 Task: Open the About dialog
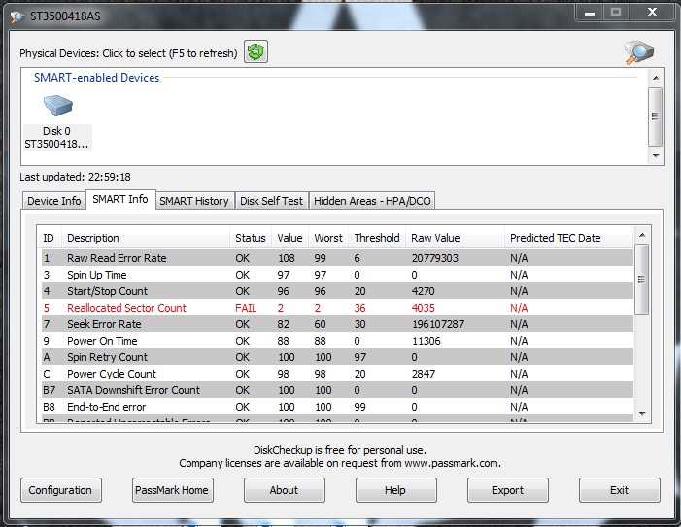284,490
